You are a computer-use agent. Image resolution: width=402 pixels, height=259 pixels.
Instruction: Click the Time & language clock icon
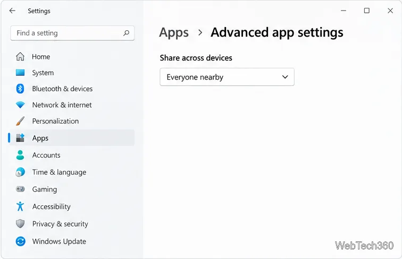pos(20,172)
